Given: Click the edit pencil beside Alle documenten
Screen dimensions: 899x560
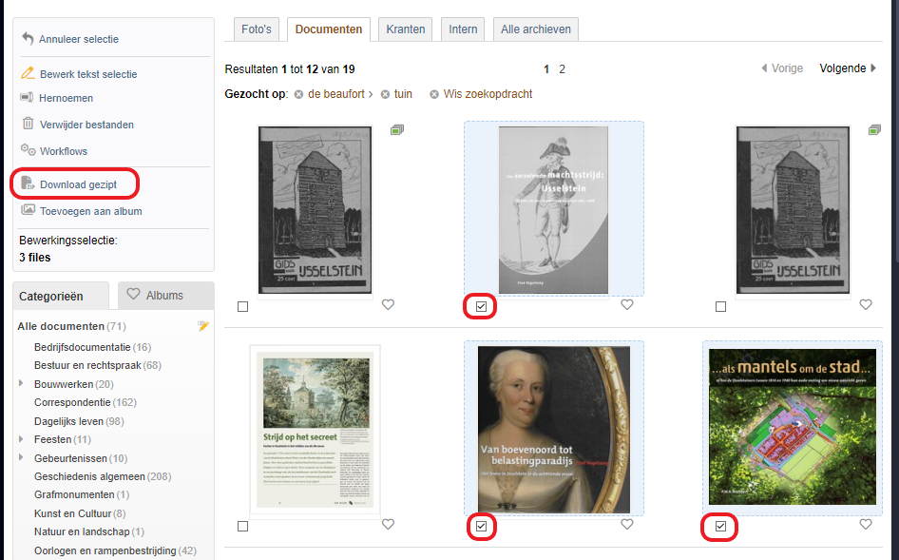Looking at the screenshot, I should click(x=203, y=326).
